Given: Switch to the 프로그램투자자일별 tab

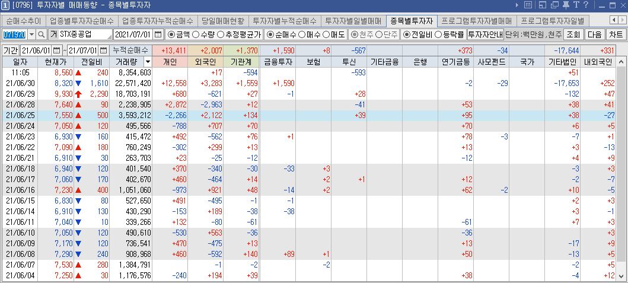Looking at the screenshot, I should click(x=552, y=20).
